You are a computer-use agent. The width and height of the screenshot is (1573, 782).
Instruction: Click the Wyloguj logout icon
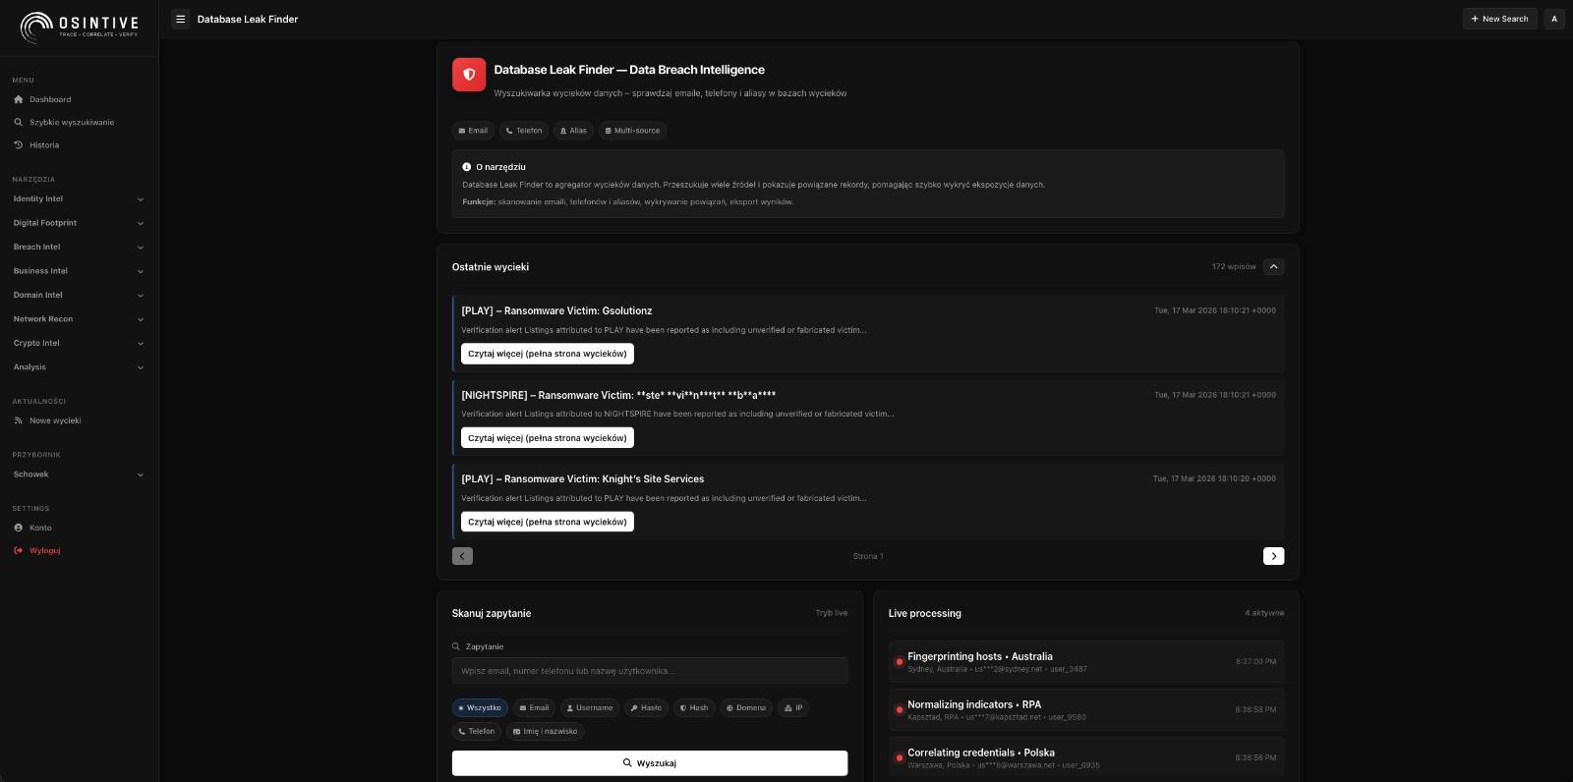(18, 550)
